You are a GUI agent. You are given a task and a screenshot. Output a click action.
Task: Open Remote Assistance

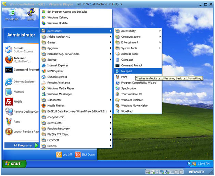click(76, 83)
